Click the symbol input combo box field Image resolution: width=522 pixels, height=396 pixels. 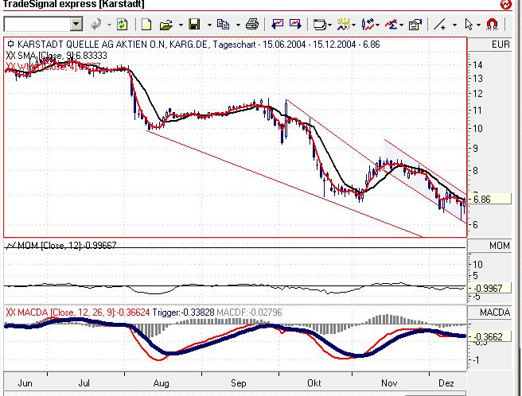[37, 25]
